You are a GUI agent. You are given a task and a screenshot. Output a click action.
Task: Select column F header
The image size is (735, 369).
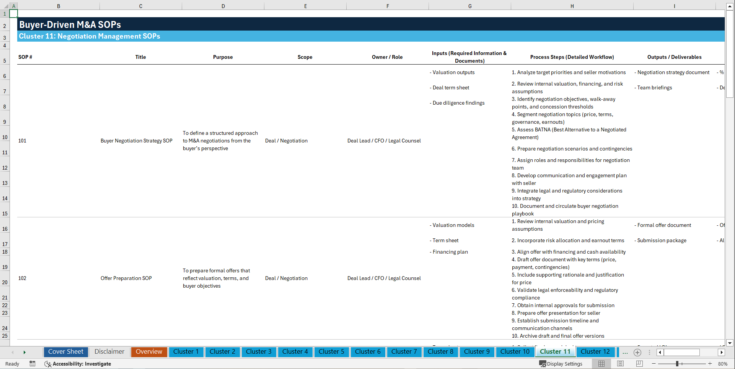(x=388, y=6)
